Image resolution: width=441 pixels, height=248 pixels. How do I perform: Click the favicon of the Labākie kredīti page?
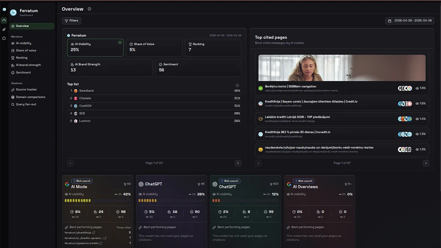[x=261, y=119]
